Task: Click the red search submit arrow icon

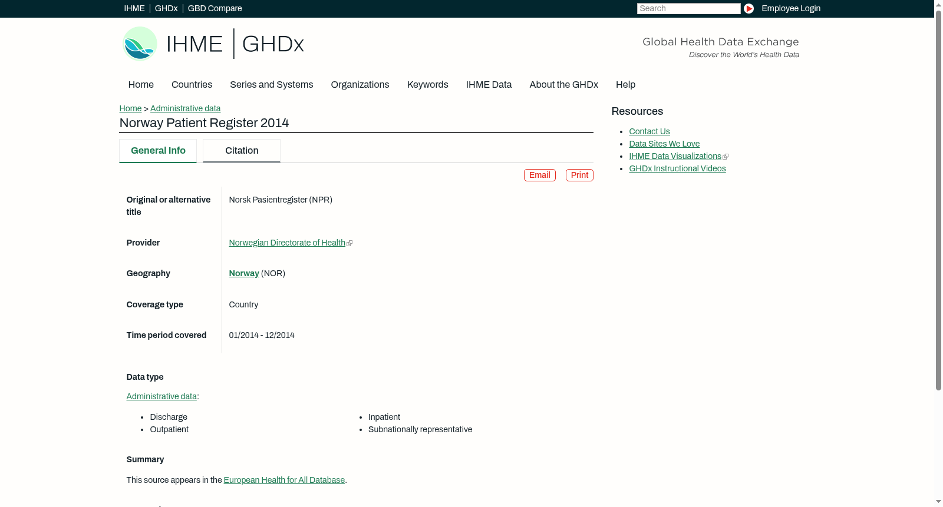Action: 749,8
